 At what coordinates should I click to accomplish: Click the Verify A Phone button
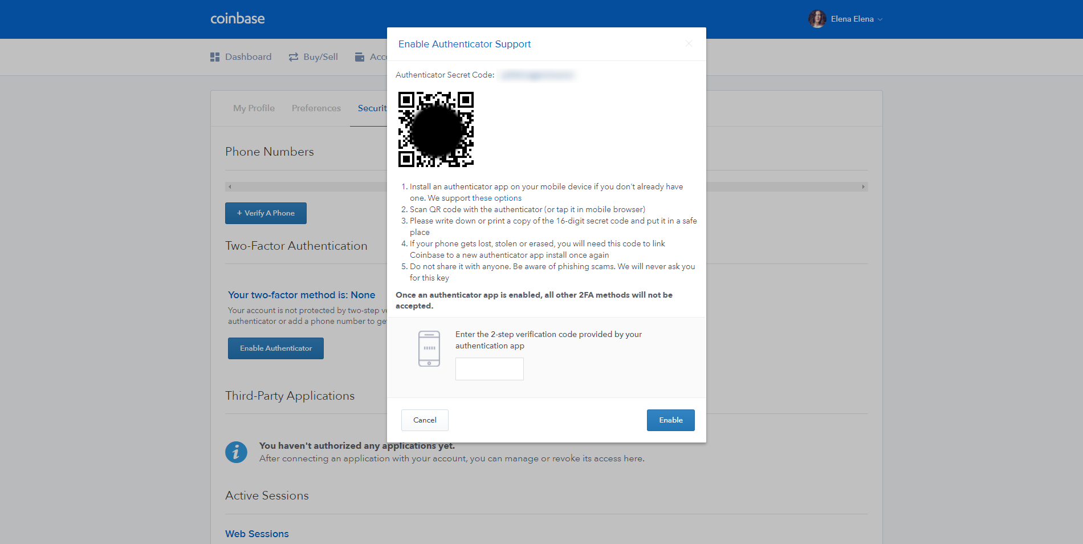pyautogui.click(x=266, y=213)
